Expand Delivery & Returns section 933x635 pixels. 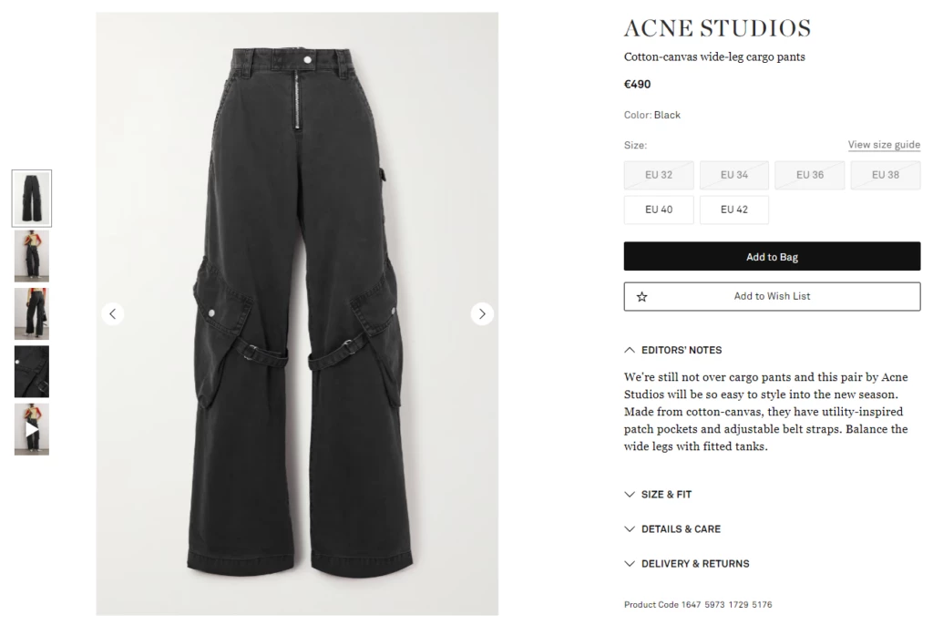point(687,564)
